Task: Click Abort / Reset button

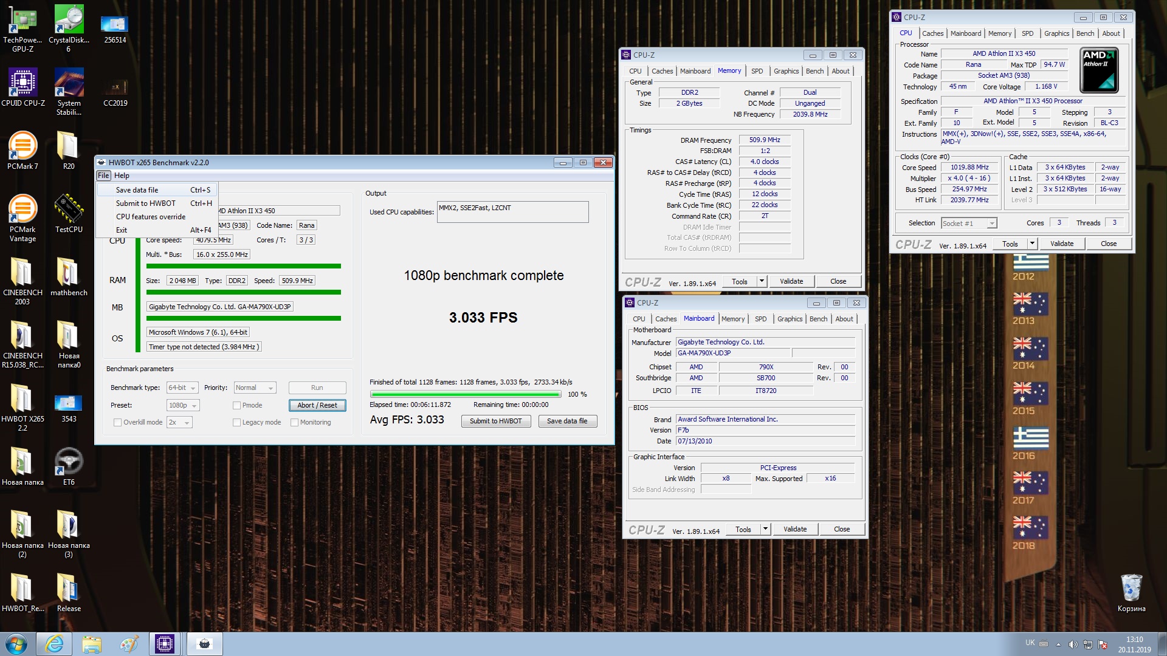Action: 317,405
